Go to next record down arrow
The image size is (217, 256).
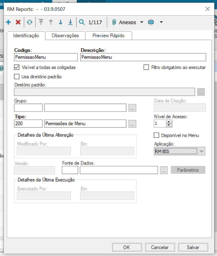click(61, 22)
